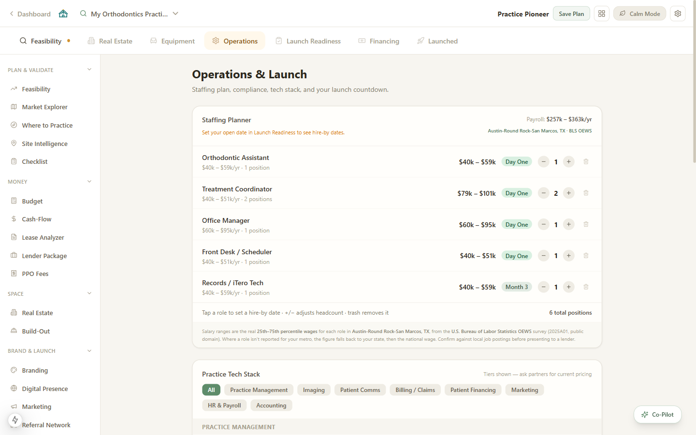Open the My Orthodontics Practice dropdown chevron
The image size is (696, 435).
pyautogui.click(x=175, y=14)
